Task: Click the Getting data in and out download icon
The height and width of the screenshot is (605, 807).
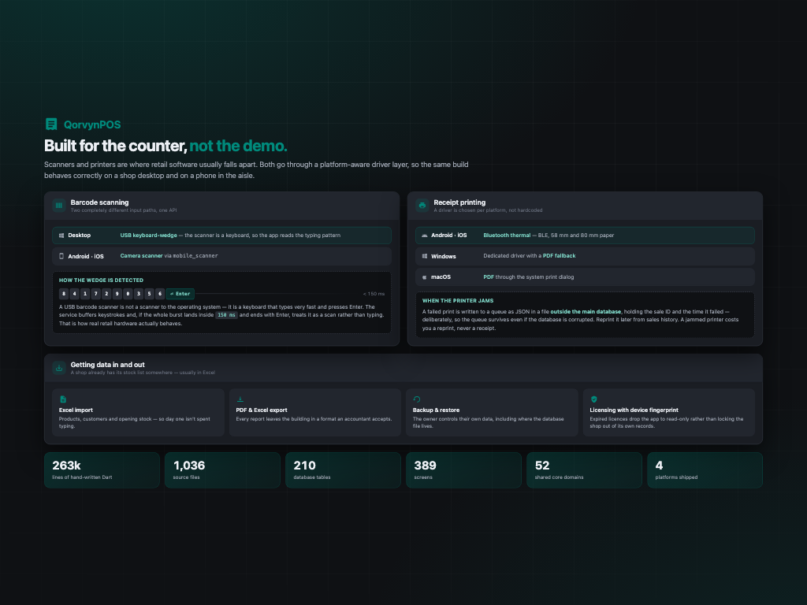Action: (x=58, y=368)
